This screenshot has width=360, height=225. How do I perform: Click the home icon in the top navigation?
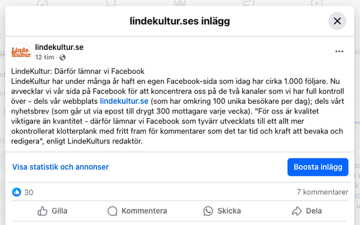pyautogui.click(x=43, y=3)
